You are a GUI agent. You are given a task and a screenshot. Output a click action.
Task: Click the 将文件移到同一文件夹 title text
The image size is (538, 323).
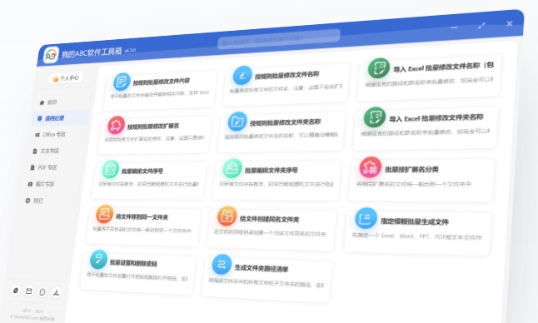pos(142,217)
